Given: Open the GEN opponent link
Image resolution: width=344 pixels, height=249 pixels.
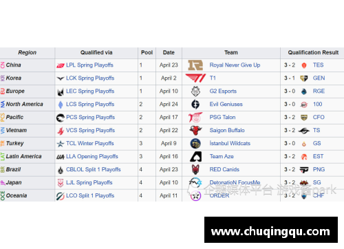Looking at the screenshot, I should tap(319, 78).
